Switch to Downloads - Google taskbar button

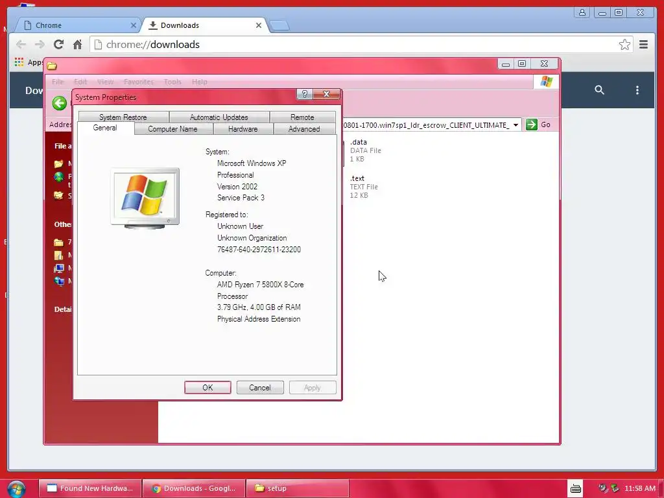click(193, 488)
